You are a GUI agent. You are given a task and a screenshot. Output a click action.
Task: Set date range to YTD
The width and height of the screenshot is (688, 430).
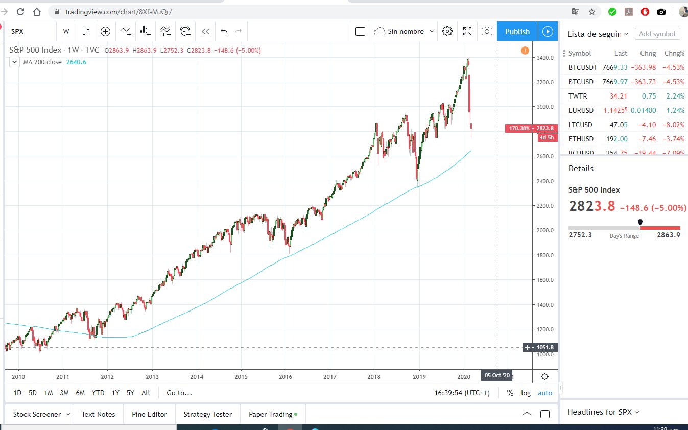98,393
